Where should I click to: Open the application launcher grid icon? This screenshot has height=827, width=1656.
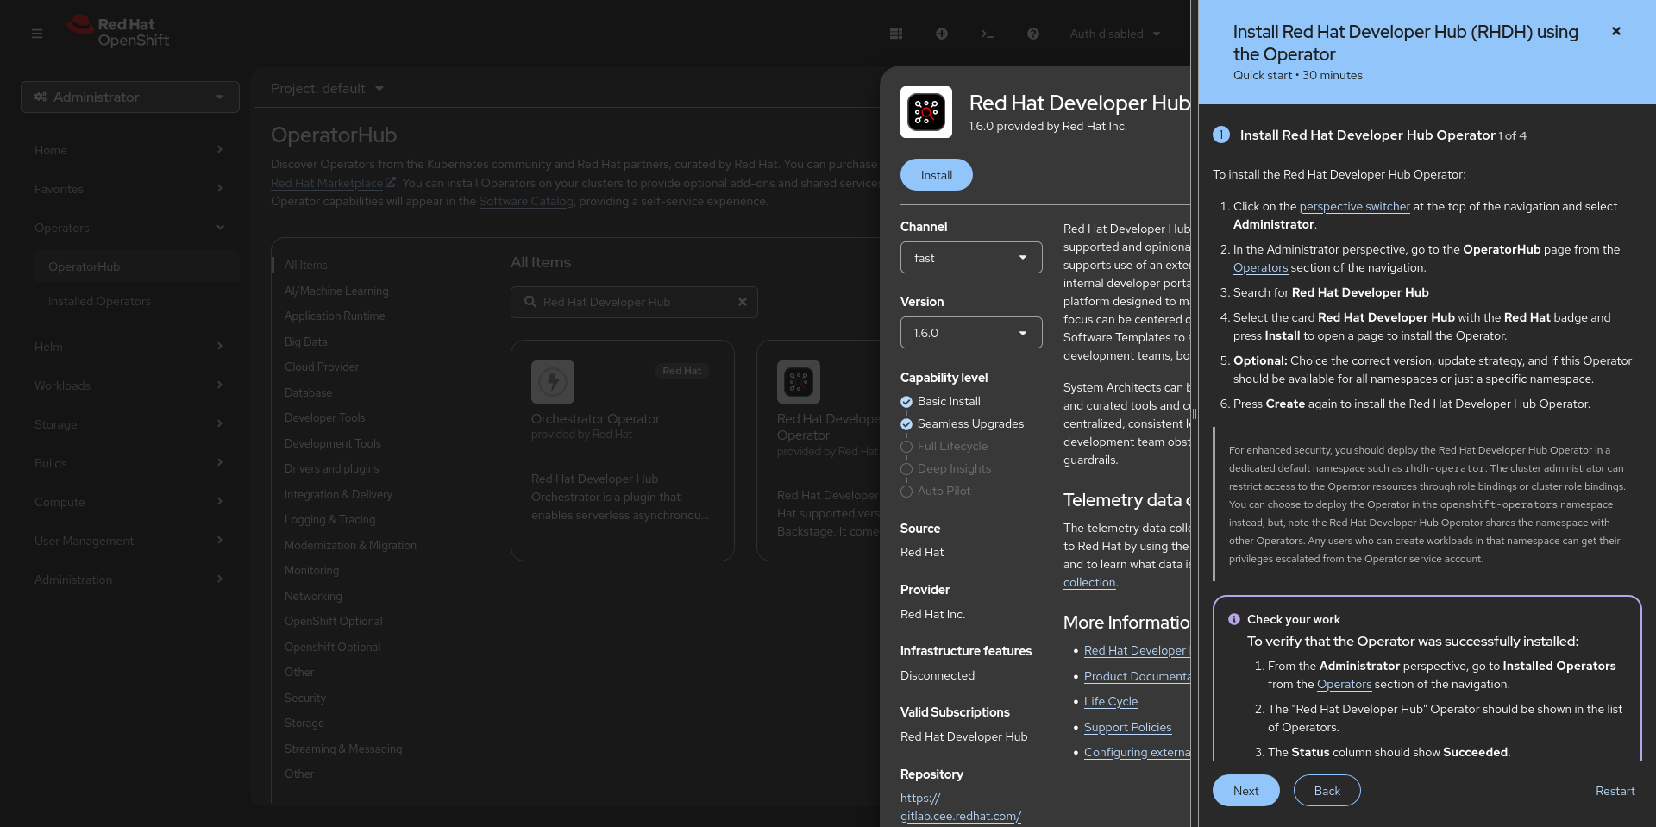896,34
